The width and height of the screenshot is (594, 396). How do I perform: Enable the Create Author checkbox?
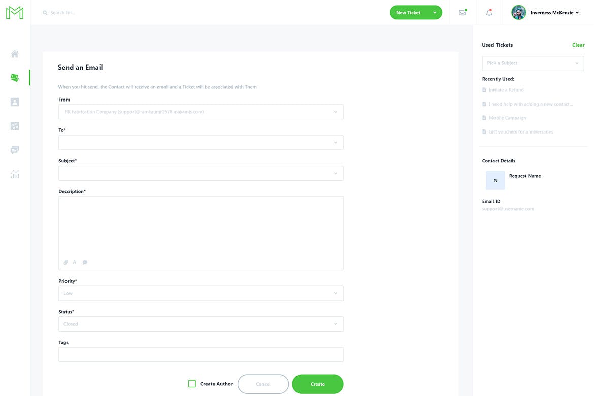click(192, 384)
